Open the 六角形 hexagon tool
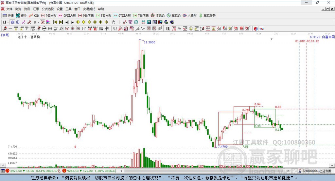 190,16
